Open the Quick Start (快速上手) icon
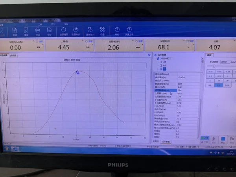Viewport: 236px width, 177px height. click(129, 31)
